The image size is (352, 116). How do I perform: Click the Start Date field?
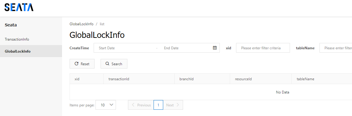pos(125,48)
